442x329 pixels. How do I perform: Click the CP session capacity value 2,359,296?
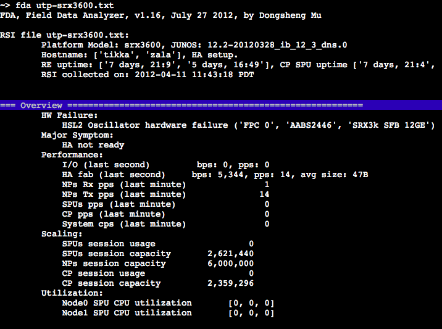coord(231,283)
